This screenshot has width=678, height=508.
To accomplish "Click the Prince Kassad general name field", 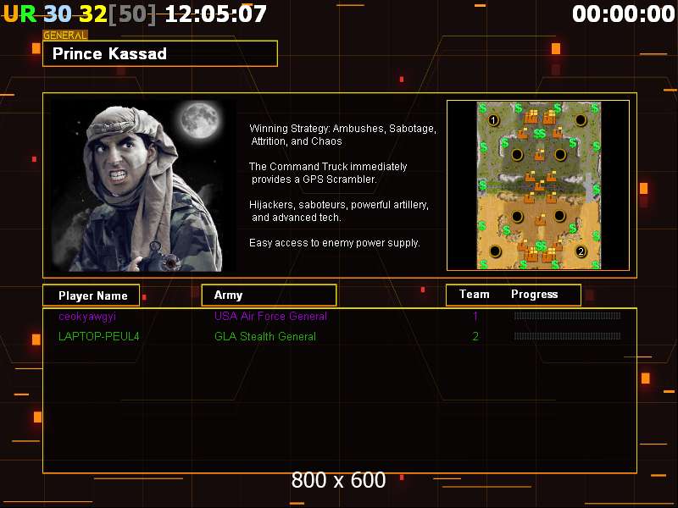I will pyautogui.click(x=160, y=53).
